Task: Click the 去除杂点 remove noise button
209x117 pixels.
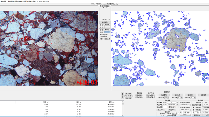Action: pyautogui.click(x=178, y=95)
